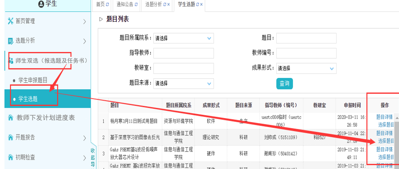The width and height of the screenshot is (399, 169).
Task: Close the 选题分析 tab
Action: click(x=168, y=4)
